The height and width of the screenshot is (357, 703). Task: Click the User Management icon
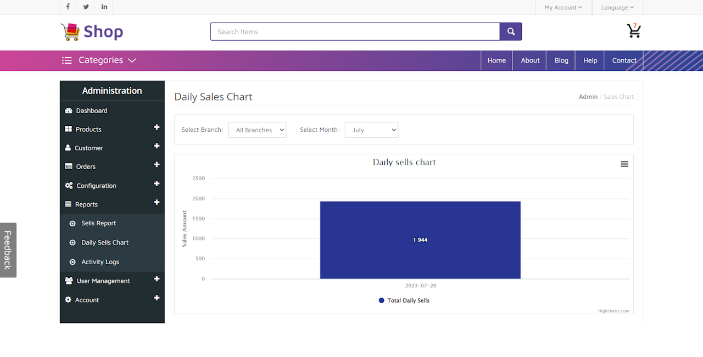point(69,281)
